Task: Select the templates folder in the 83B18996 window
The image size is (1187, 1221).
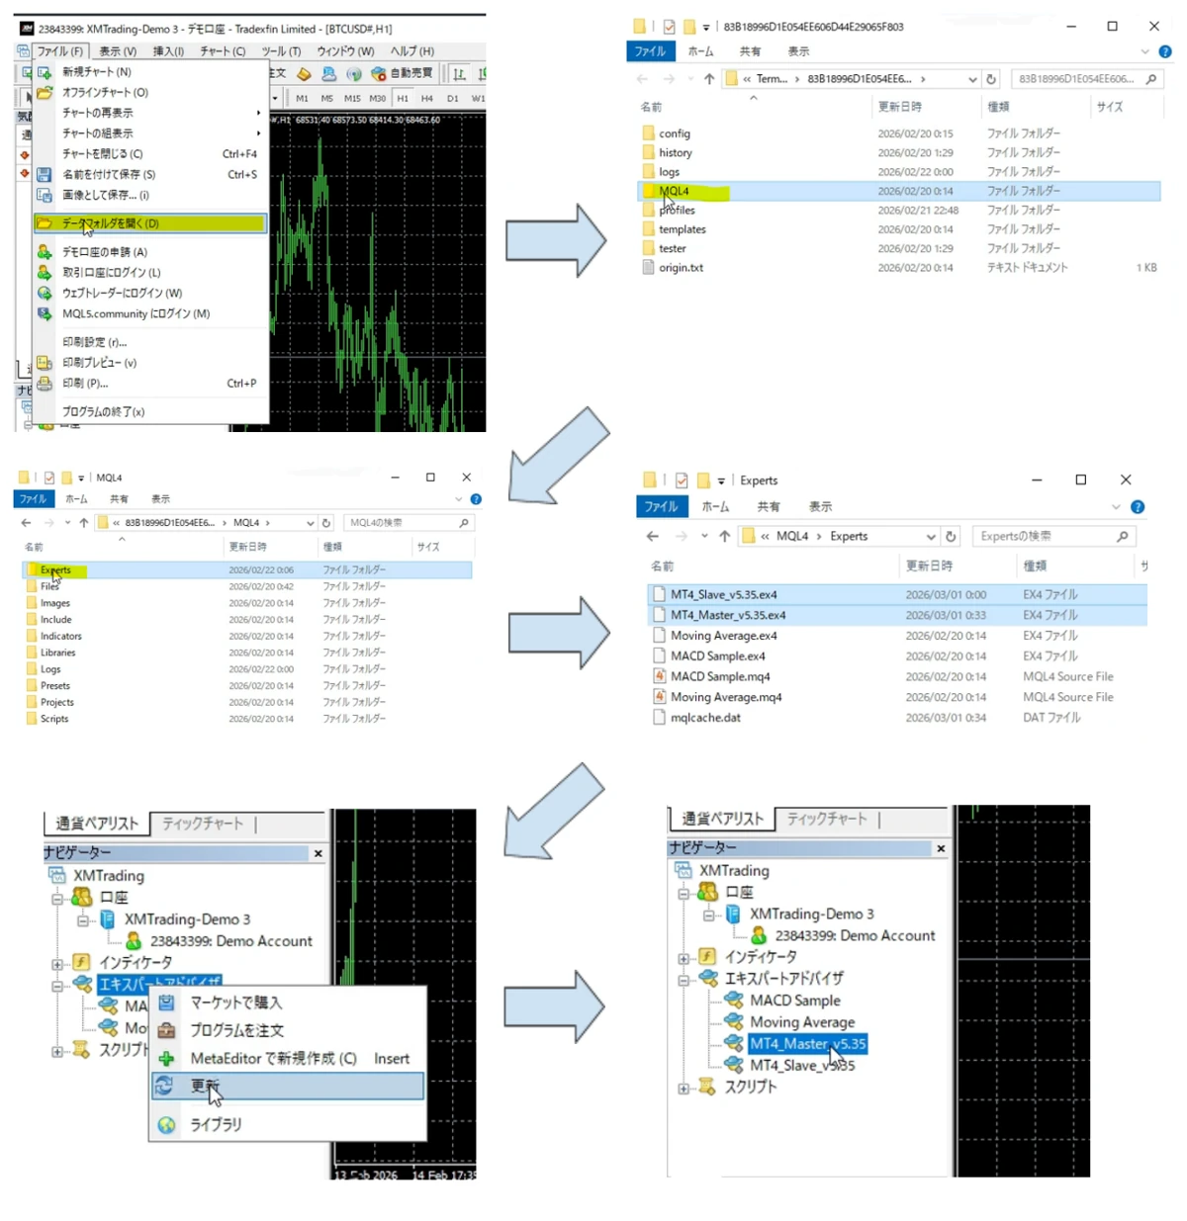Action: point(683,229)
